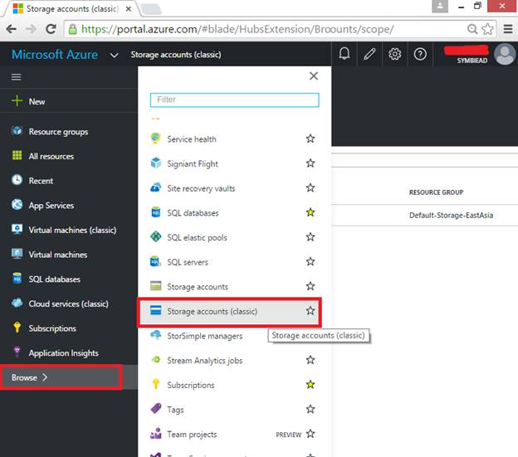
Task: Select StorSimple managers in browse list
Action: (x=204, y=336)
